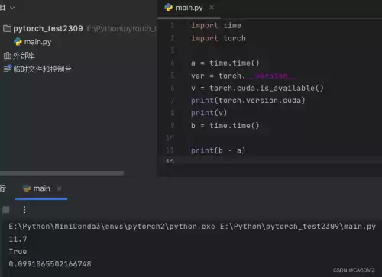382x277 pixels.
Task: Open main.py in the project tree
Action: pyautogui.click(x=37, y=42)
